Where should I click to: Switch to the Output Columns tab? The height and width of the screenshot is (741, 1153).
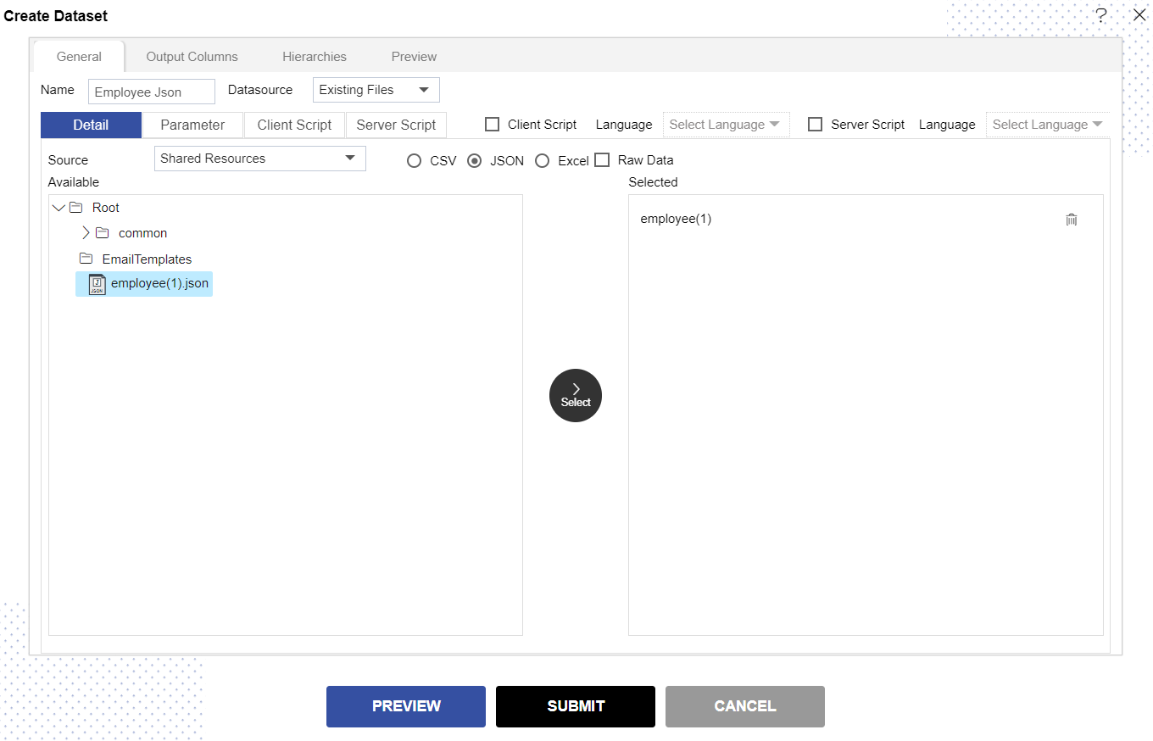click(x=192, y=57)
